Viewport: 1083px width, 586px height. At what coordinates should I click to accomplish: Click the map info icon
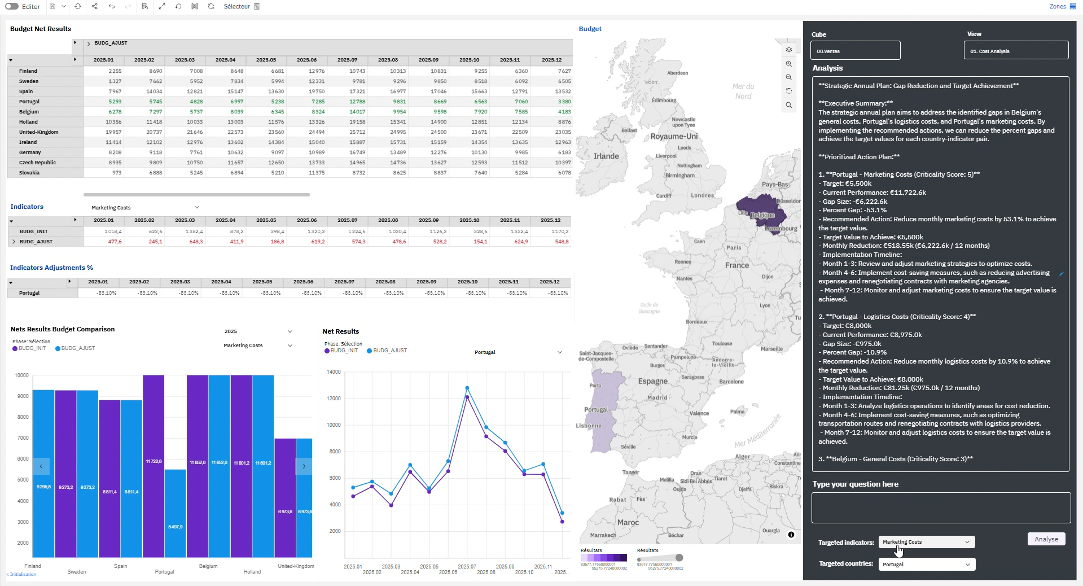pos(791,535)
